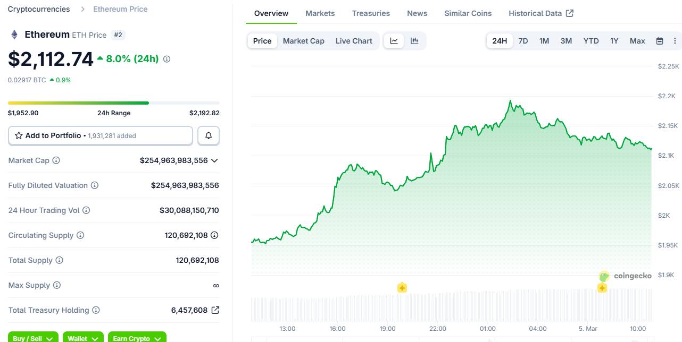Click the external link icon beside Total Treasury Holding

pos(214,310)
